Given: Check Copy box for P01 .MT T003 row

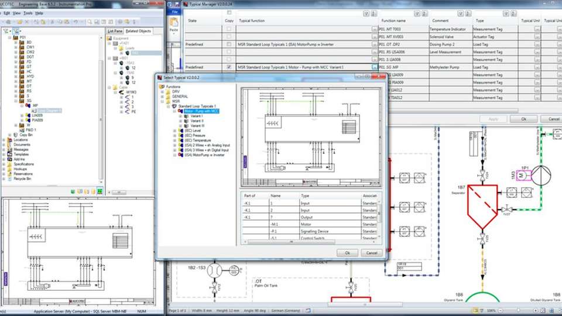Looking at the screenshot, I should pos(229,29).
